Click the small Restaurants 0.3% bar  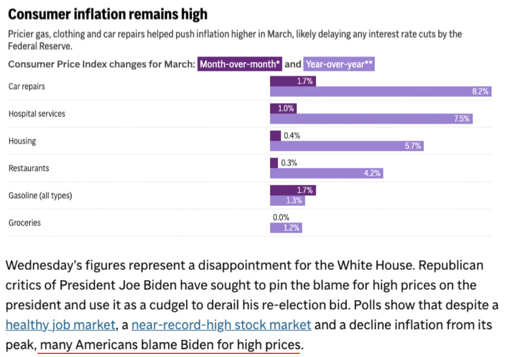coord(274,163)
